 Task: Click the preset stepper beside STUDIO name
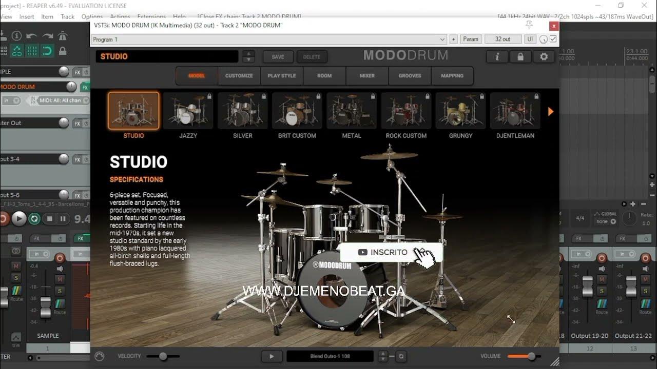pyautogui.click(x=248, y=56)
